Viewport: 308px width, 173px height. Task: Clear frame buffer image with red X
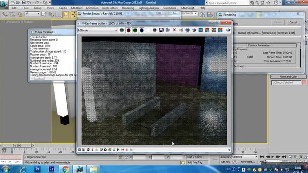[x=174, y=30]
